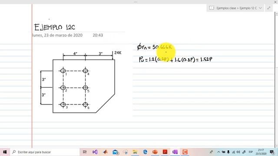
Task: Open File Explorer from the taskbar
Action: (x=135, y=152)
